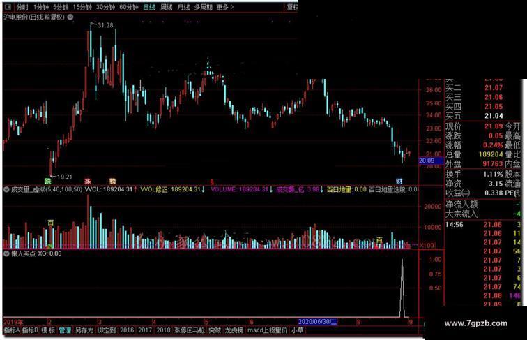
Task: Switch to the 月线 monthly period
Action: [x=183, y=7]
